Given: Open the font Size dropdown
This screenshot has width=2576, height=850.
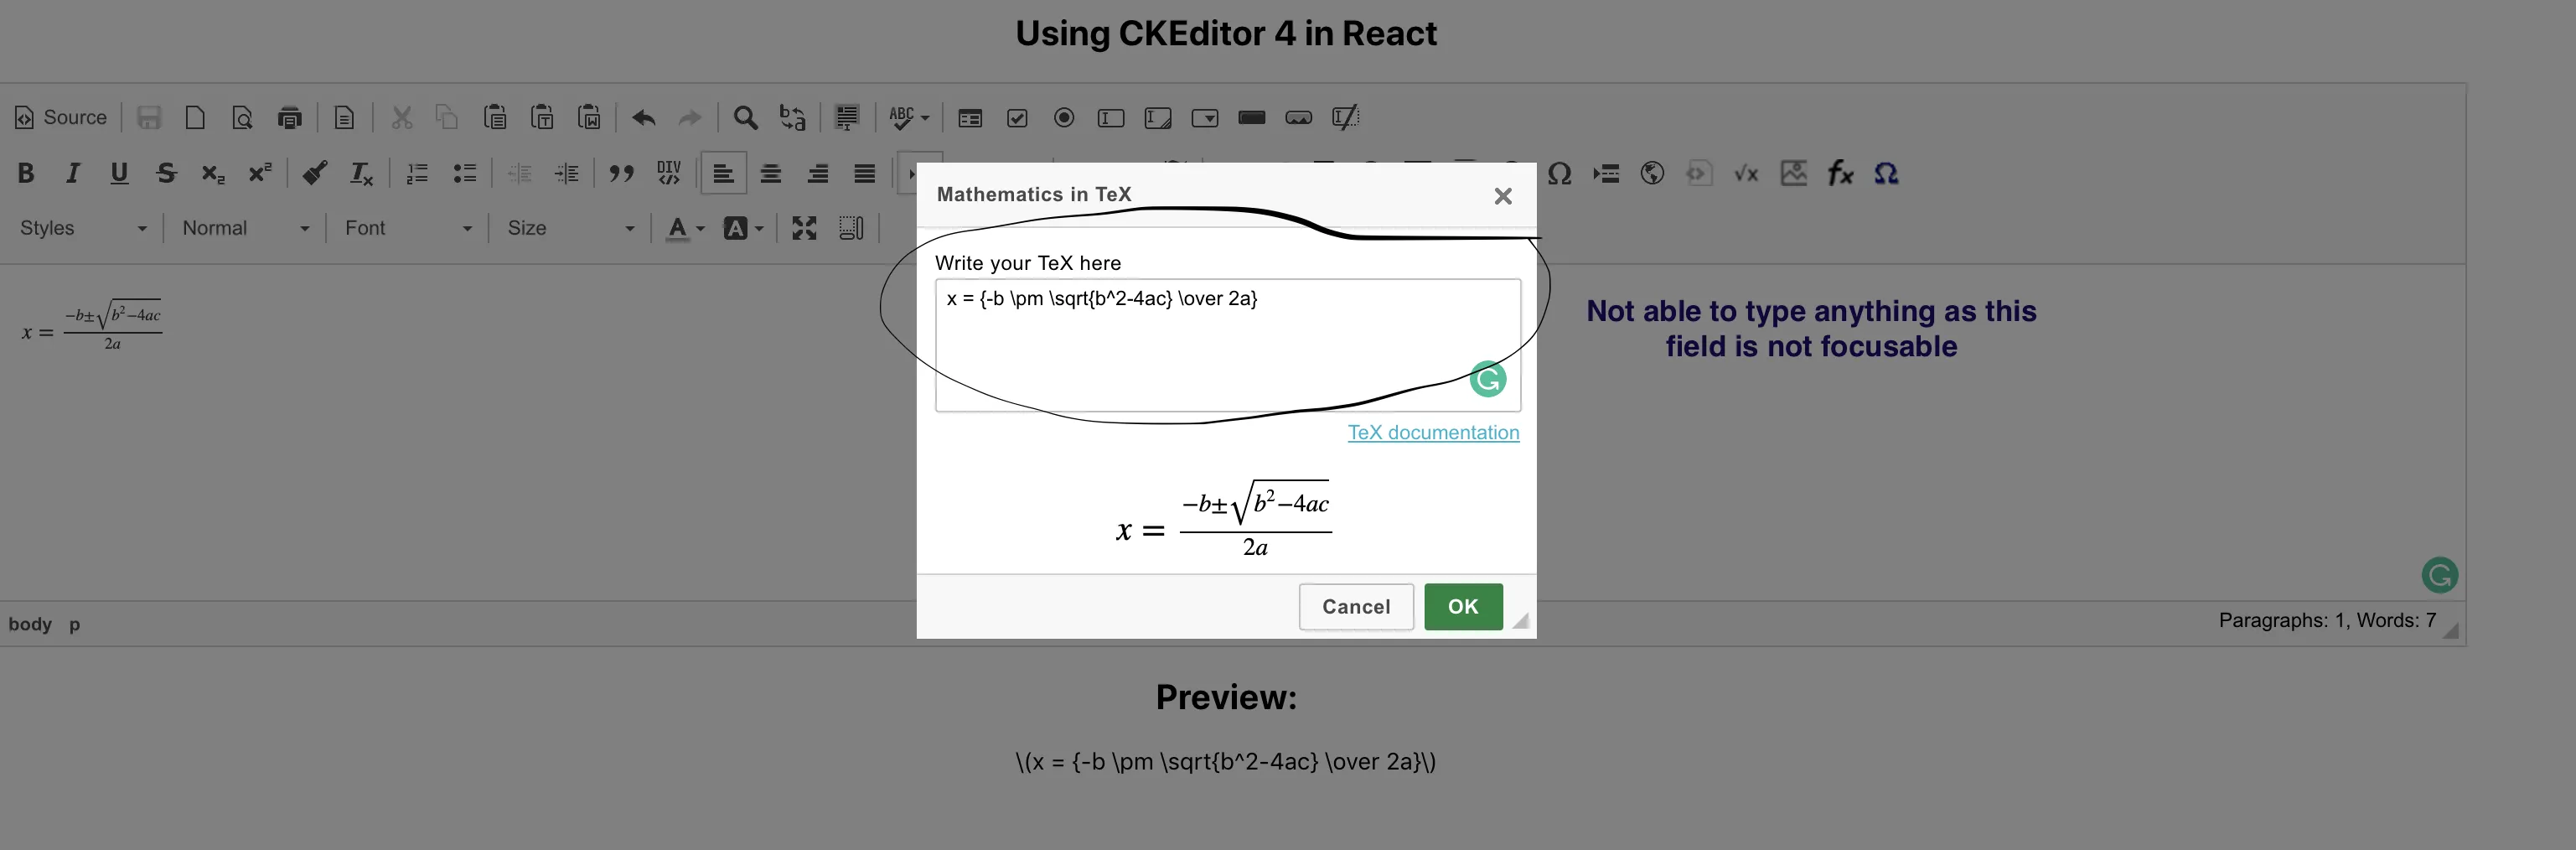Looking at the screenshot, I should click(x=570, y=228).
